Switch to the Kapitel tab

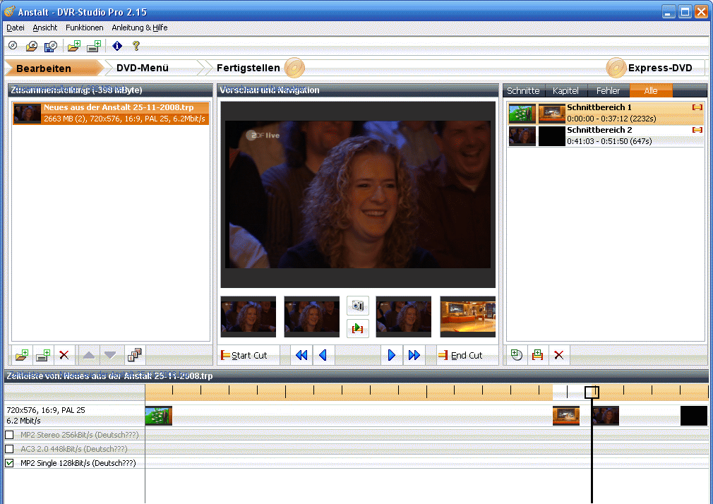565,91
